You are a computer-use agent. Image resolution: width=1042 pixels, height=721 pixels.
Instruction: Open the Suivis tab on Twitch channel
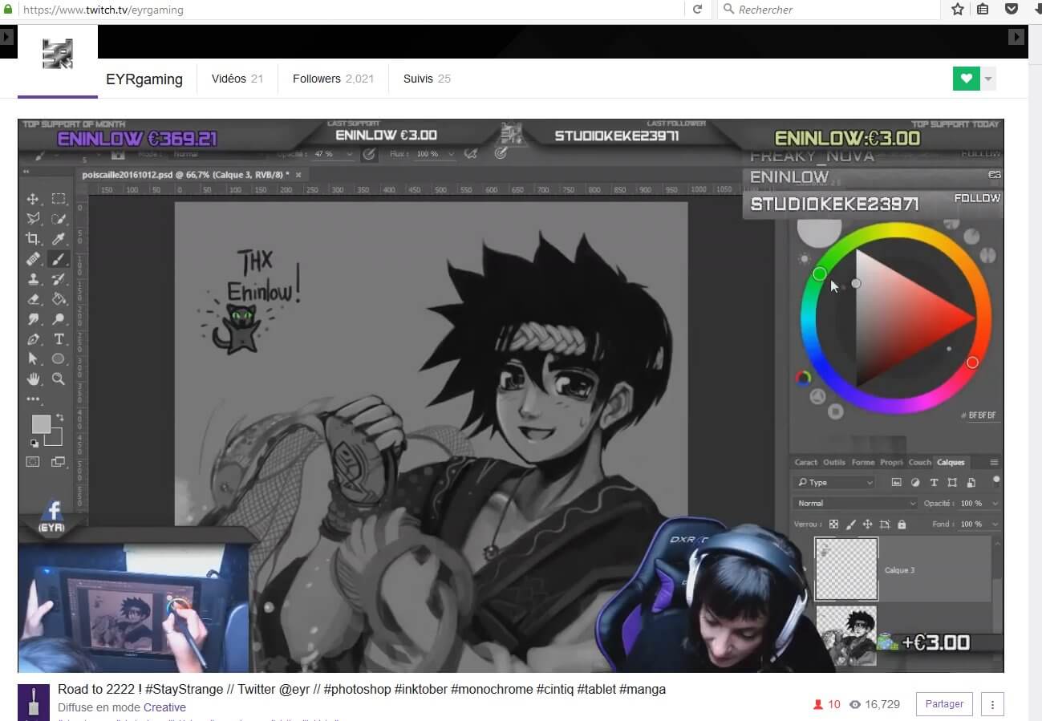point(427,79)
